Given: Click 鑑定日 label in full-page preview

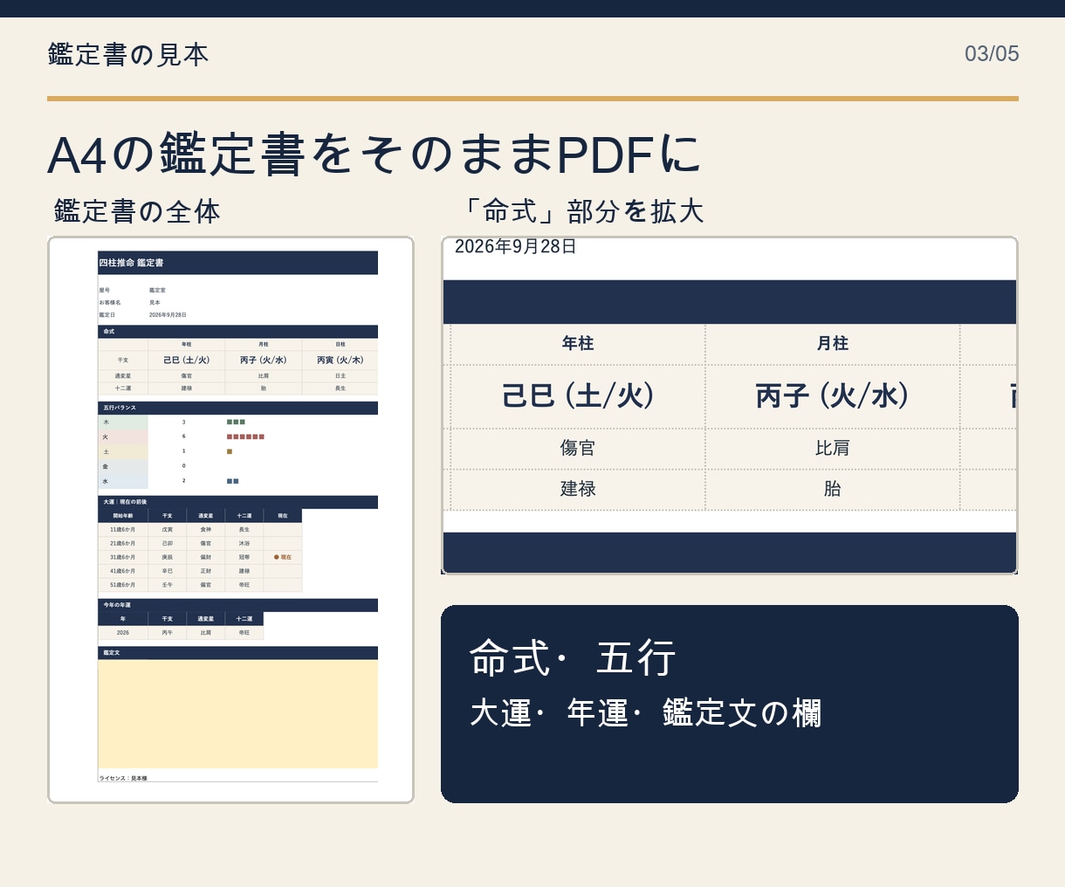Looking at the screenshot, I should click(x=106, y=314).
